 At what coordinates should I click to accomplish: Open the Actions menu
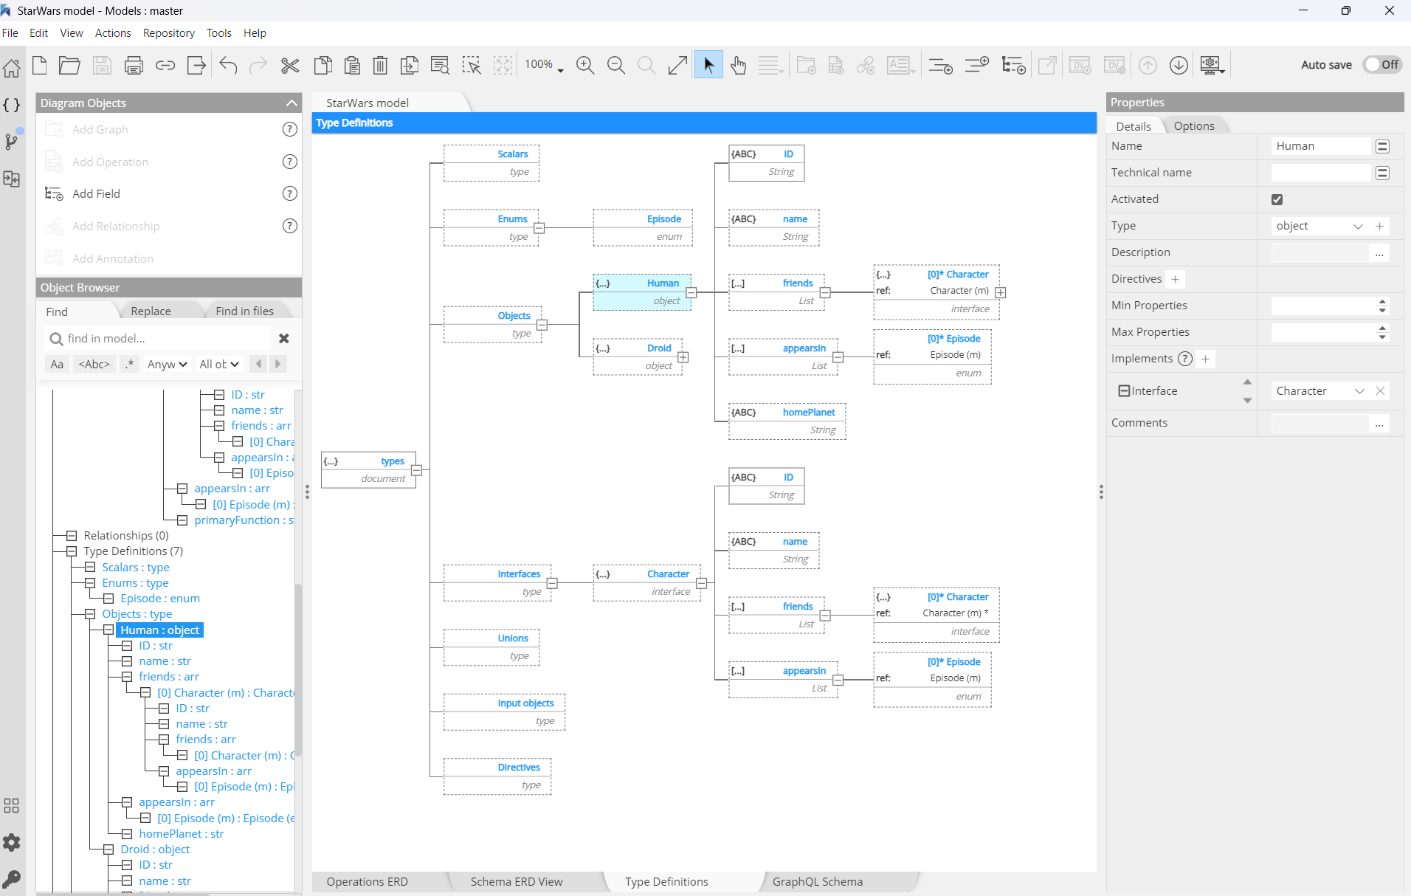point(113,33)
